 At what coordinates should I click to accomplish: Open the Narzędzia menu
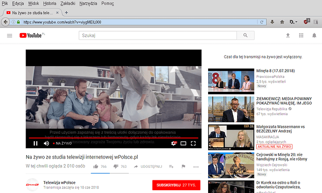pos(88,3)
